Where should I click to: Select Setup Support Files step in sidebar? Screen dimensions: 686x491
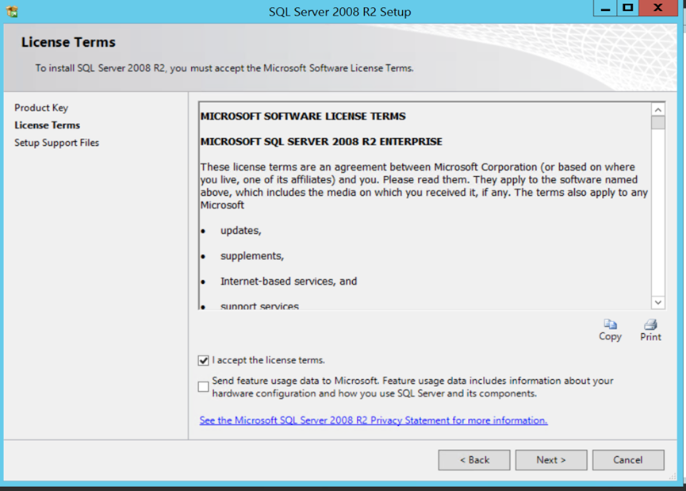coord(56,143)
